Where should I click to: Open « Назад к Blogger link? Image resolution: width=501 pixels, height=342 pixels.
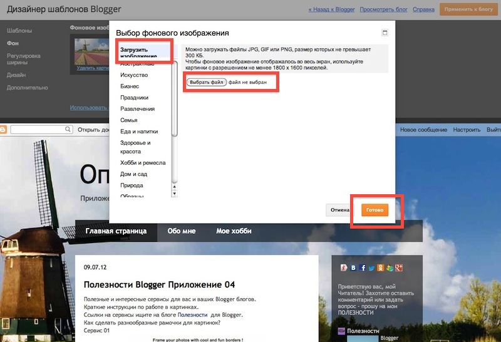click(x=331, y=9)
